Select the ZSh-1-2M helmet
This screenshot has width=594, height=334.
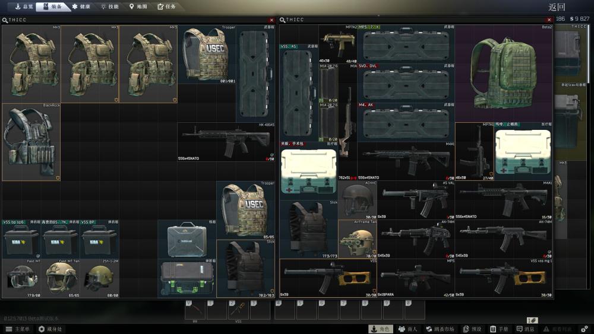tap(99, 278)
